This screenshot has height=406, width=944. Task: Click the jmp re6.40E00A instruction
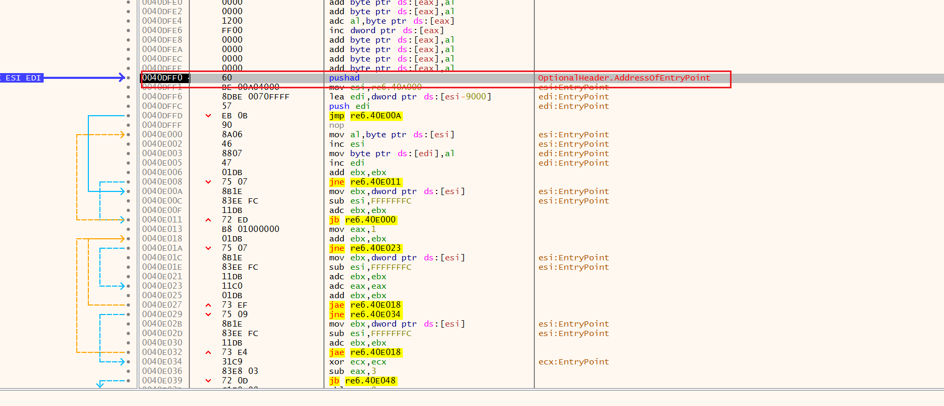tap(365, 116)
